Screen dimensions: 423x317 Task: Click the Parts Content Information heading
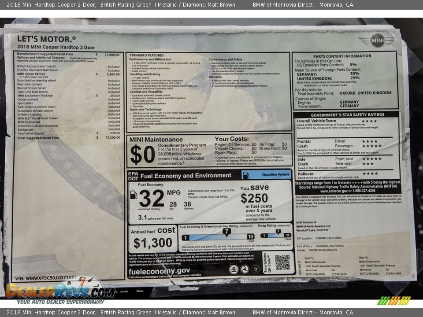click(x=342, y=56)
